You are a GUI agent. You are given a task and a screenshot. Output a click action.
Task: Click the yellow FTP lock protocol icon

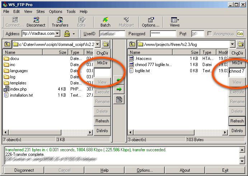(67, 34)
